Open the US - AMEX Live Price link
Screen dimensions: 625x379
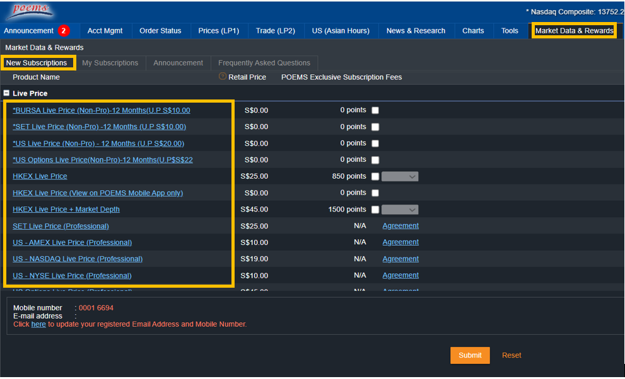(x=72, y=242)
